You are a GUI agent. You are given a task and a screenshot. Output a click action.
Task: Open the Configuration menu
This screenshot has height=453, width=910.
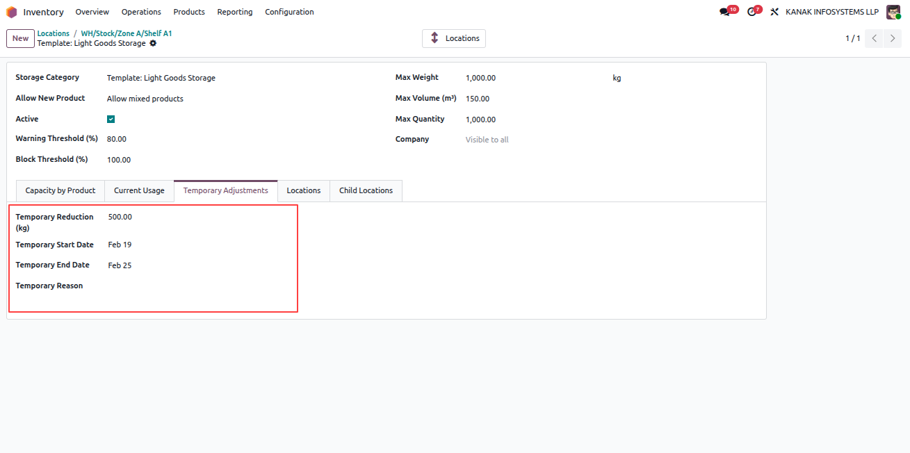289,12
